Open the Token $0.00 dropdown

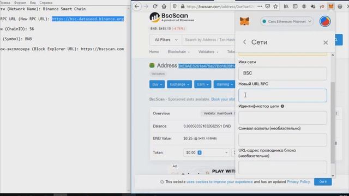(207, 152)
